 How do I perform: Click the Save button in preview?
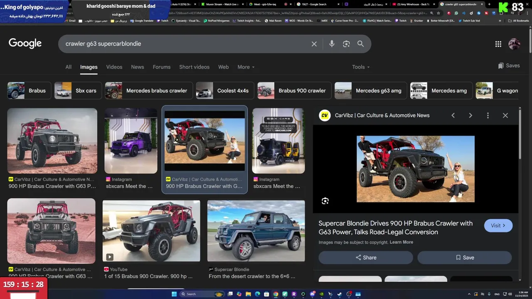[x=464, y=257]
